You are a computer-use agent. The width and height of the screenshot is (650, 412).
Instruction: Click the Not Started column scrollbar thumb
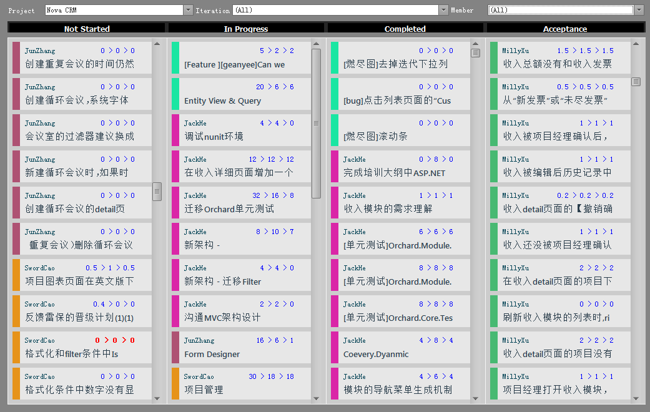pyautogui.click(x=157, y=192)
